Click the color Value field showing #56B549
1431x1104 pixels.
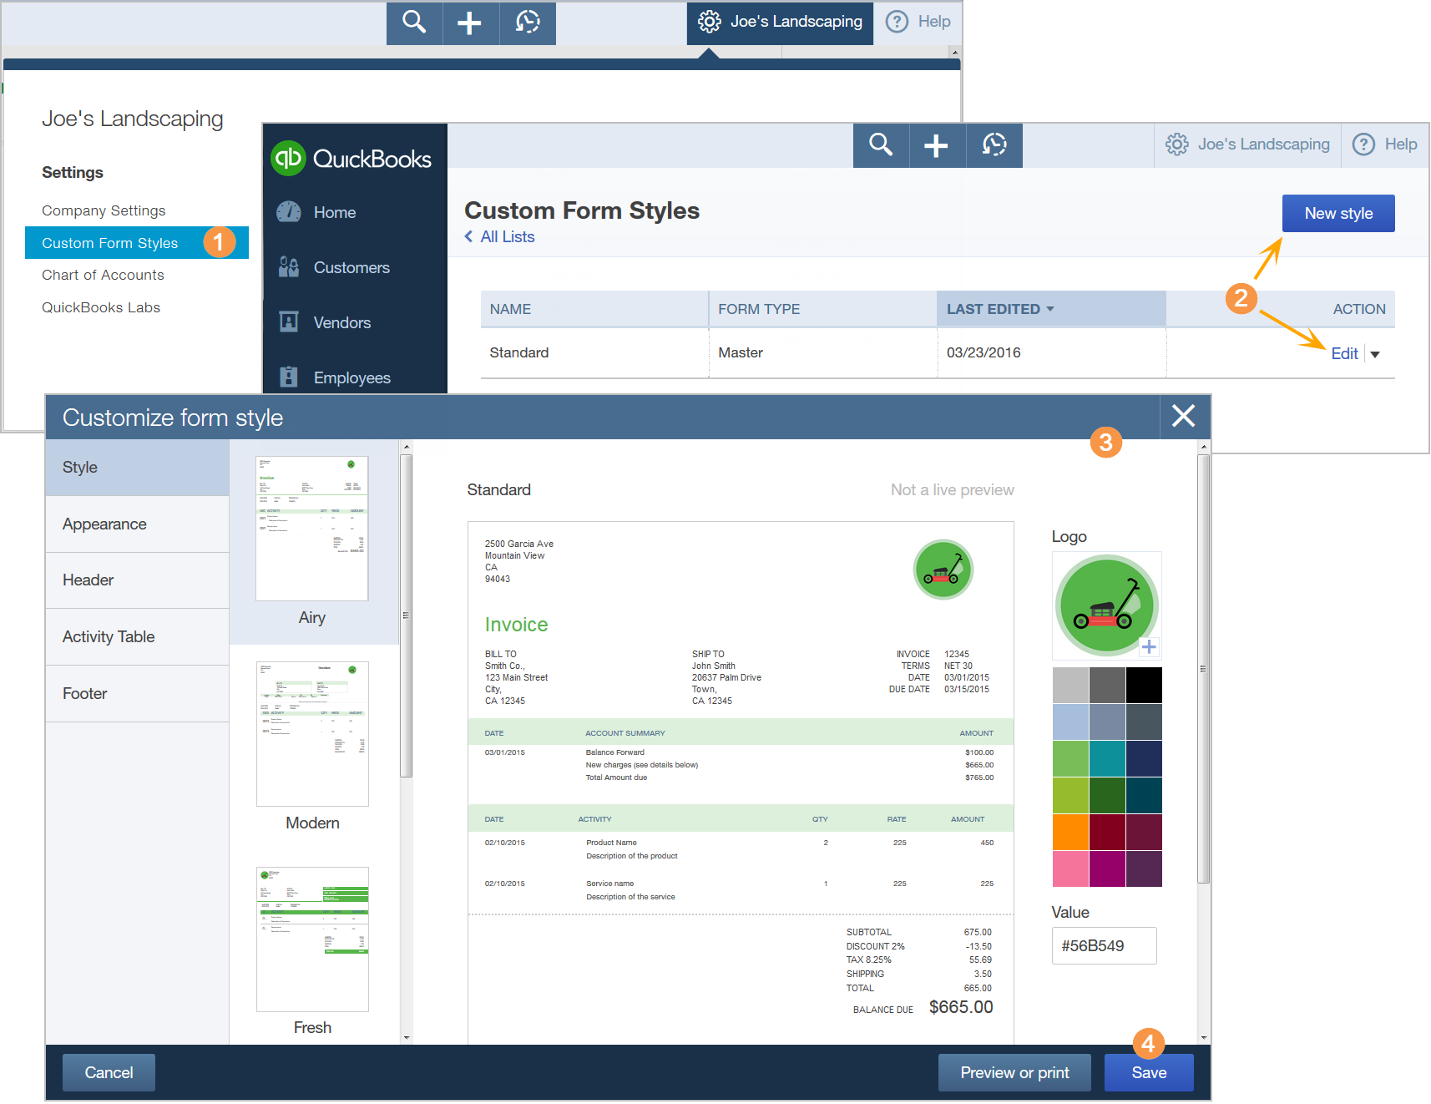(1104, 945)
